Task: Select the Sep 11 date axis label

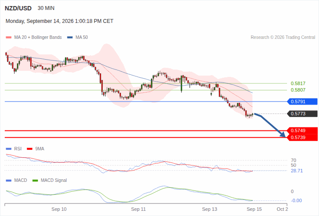Action: 138,209
